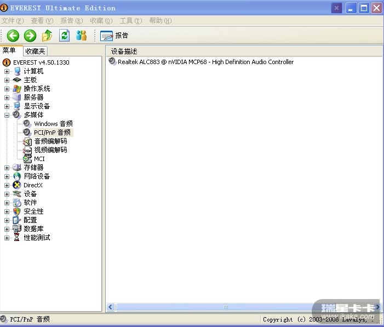Image resolution: width=384 pixels, height=327 pixels.
Task: Select the 视频编解码 tree item
Action: point(51,150)
